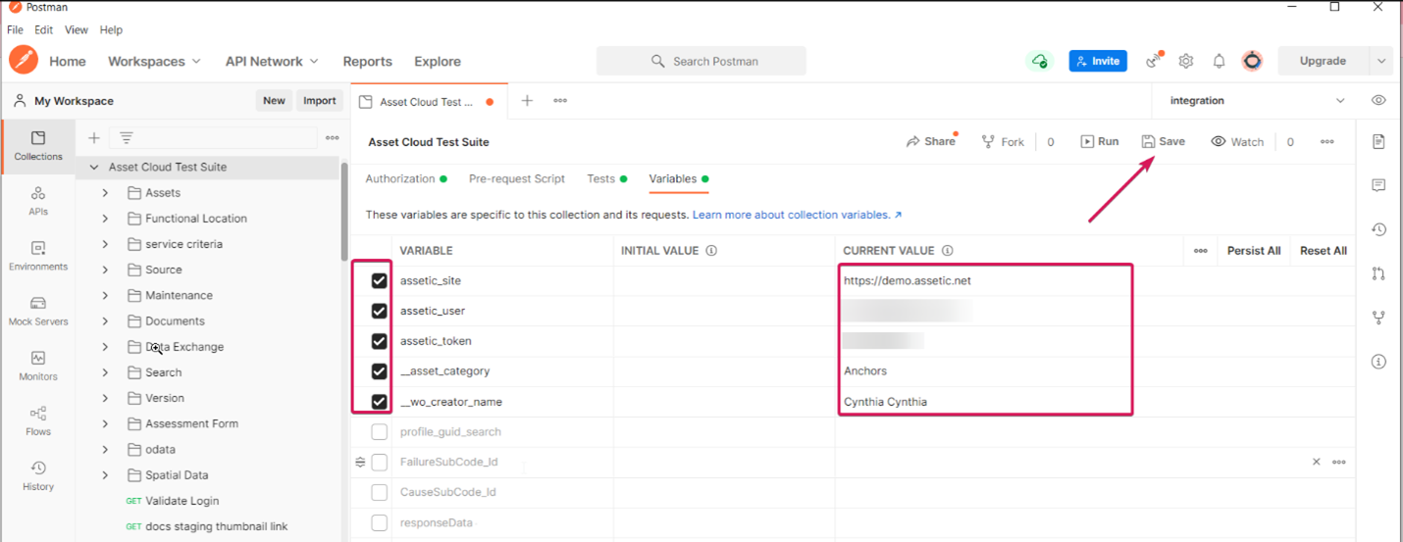Expand the Maintenance folder

105,295
